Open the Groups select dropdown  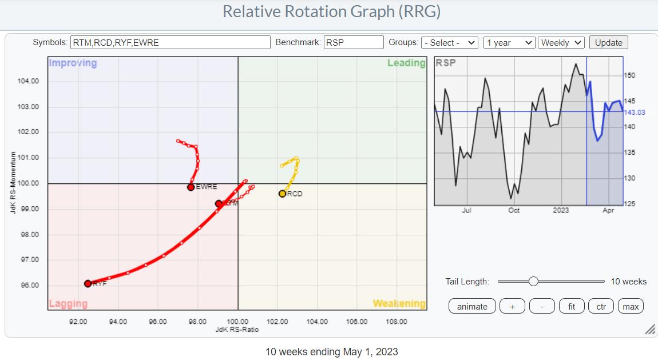coord(449,43)
